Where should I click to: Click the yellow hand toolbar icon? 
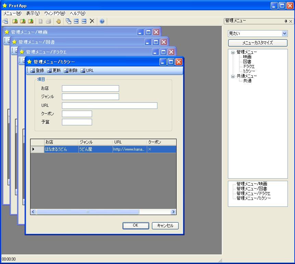tap(58, 21)
